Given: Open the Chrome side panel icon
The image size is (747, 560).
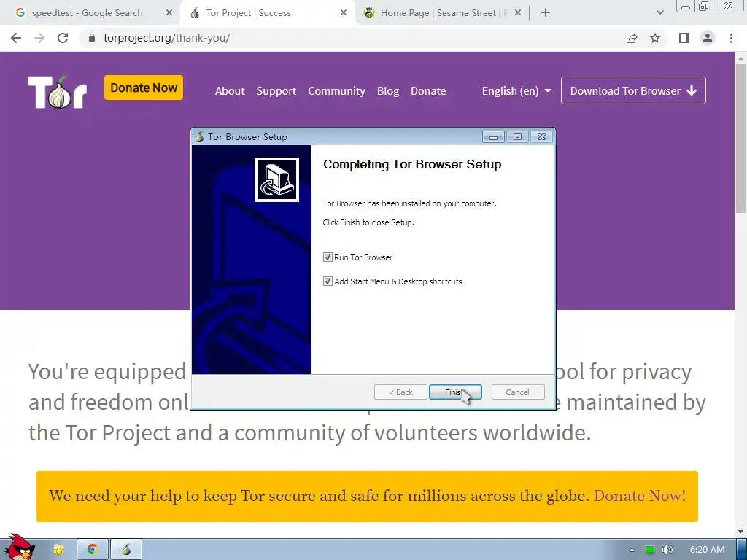Looking at the screenshot, I should pyautogui.click(x=684, y=38).
